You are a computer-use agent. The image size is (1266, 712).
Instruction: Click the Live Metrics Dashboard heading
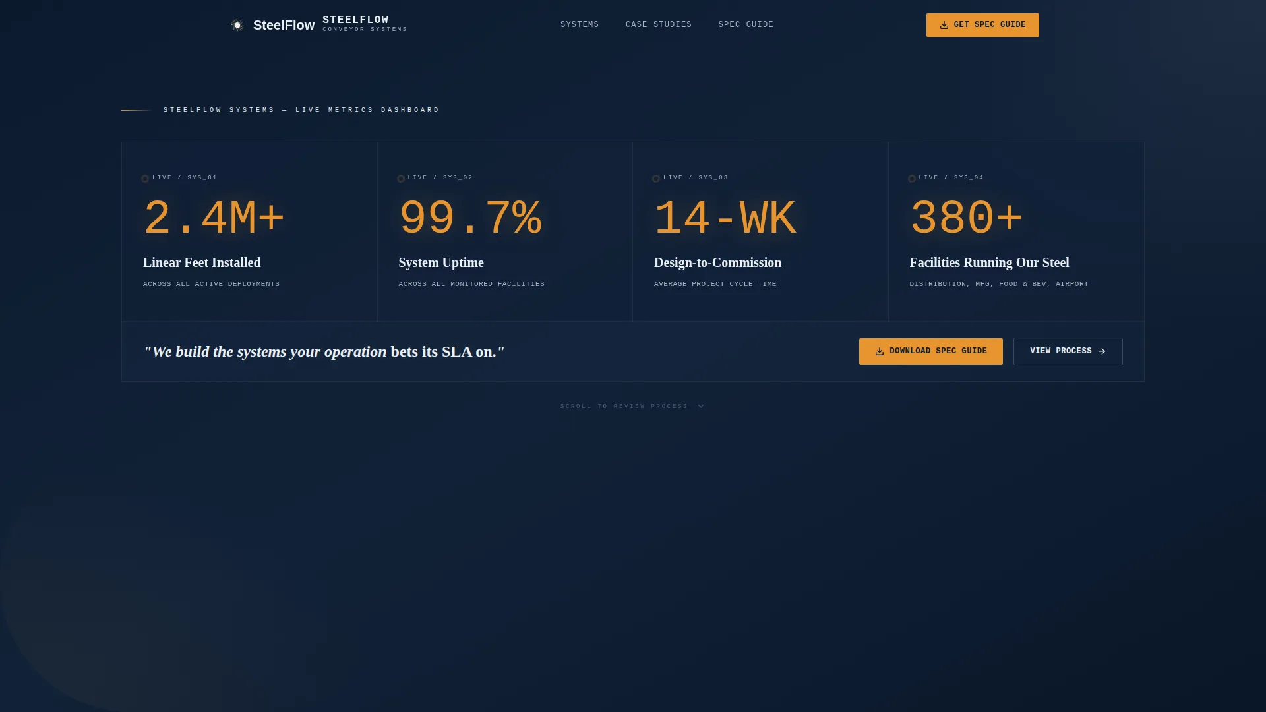click(301, 110)
